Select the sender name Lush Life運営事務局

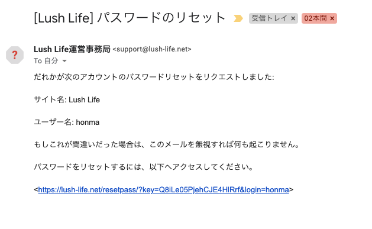72,49
